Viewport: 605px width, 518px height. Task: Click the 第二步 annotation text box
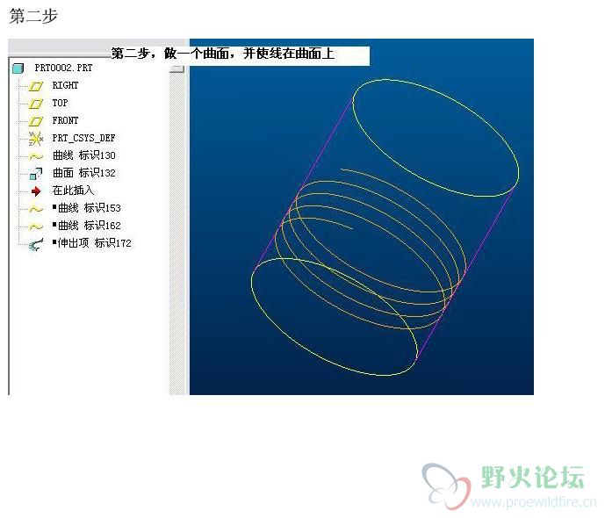tap(241, 54)
